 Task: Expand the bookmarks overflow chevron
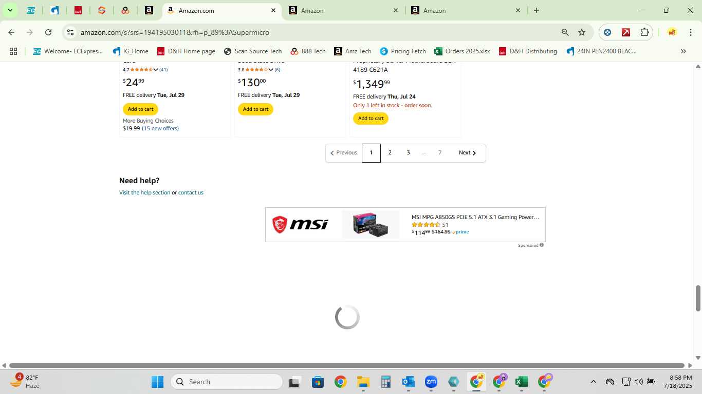point(683,51)
